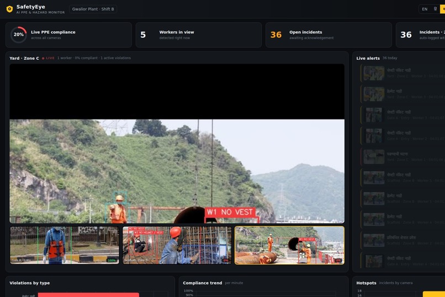The height and width of the screenshot is (297, 445).
Task: Open the Scaffold Zone B Worker 2 alert
Action: [x=402, y=240]
